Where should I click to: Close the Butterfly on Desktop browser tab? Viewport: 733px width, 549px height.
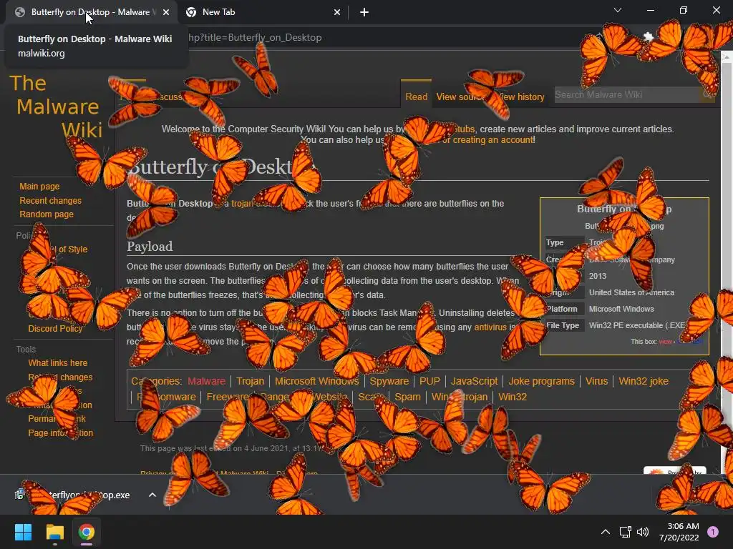click(166, 12)
